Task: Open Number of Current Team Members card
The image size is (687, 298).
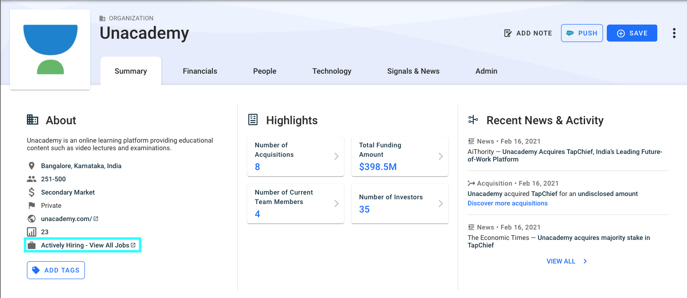Action: (x=295, y=204)
